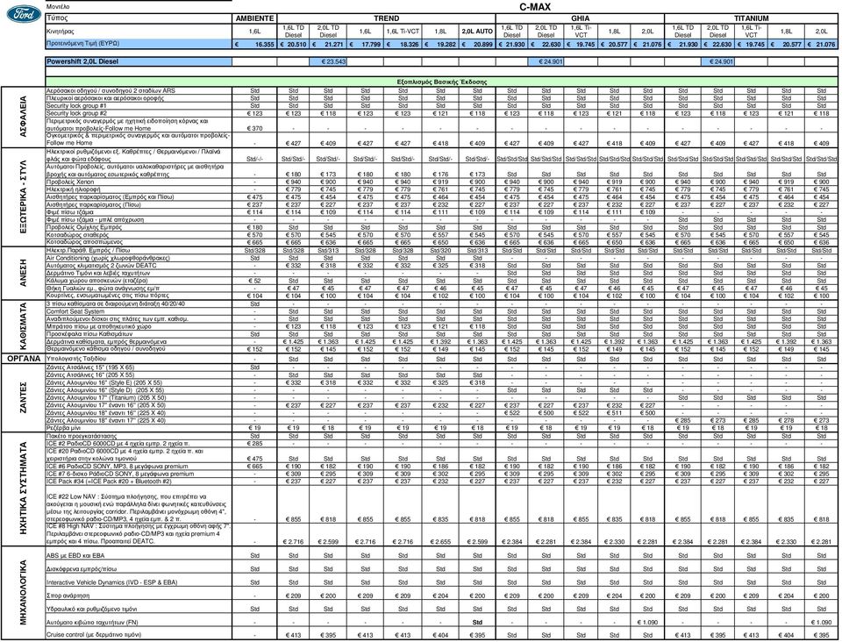The height and width of the screenshot is (642, 842).
Task: Select 'Πακέτο προεγκατάστασης' row label
Action: click(81, 436)
